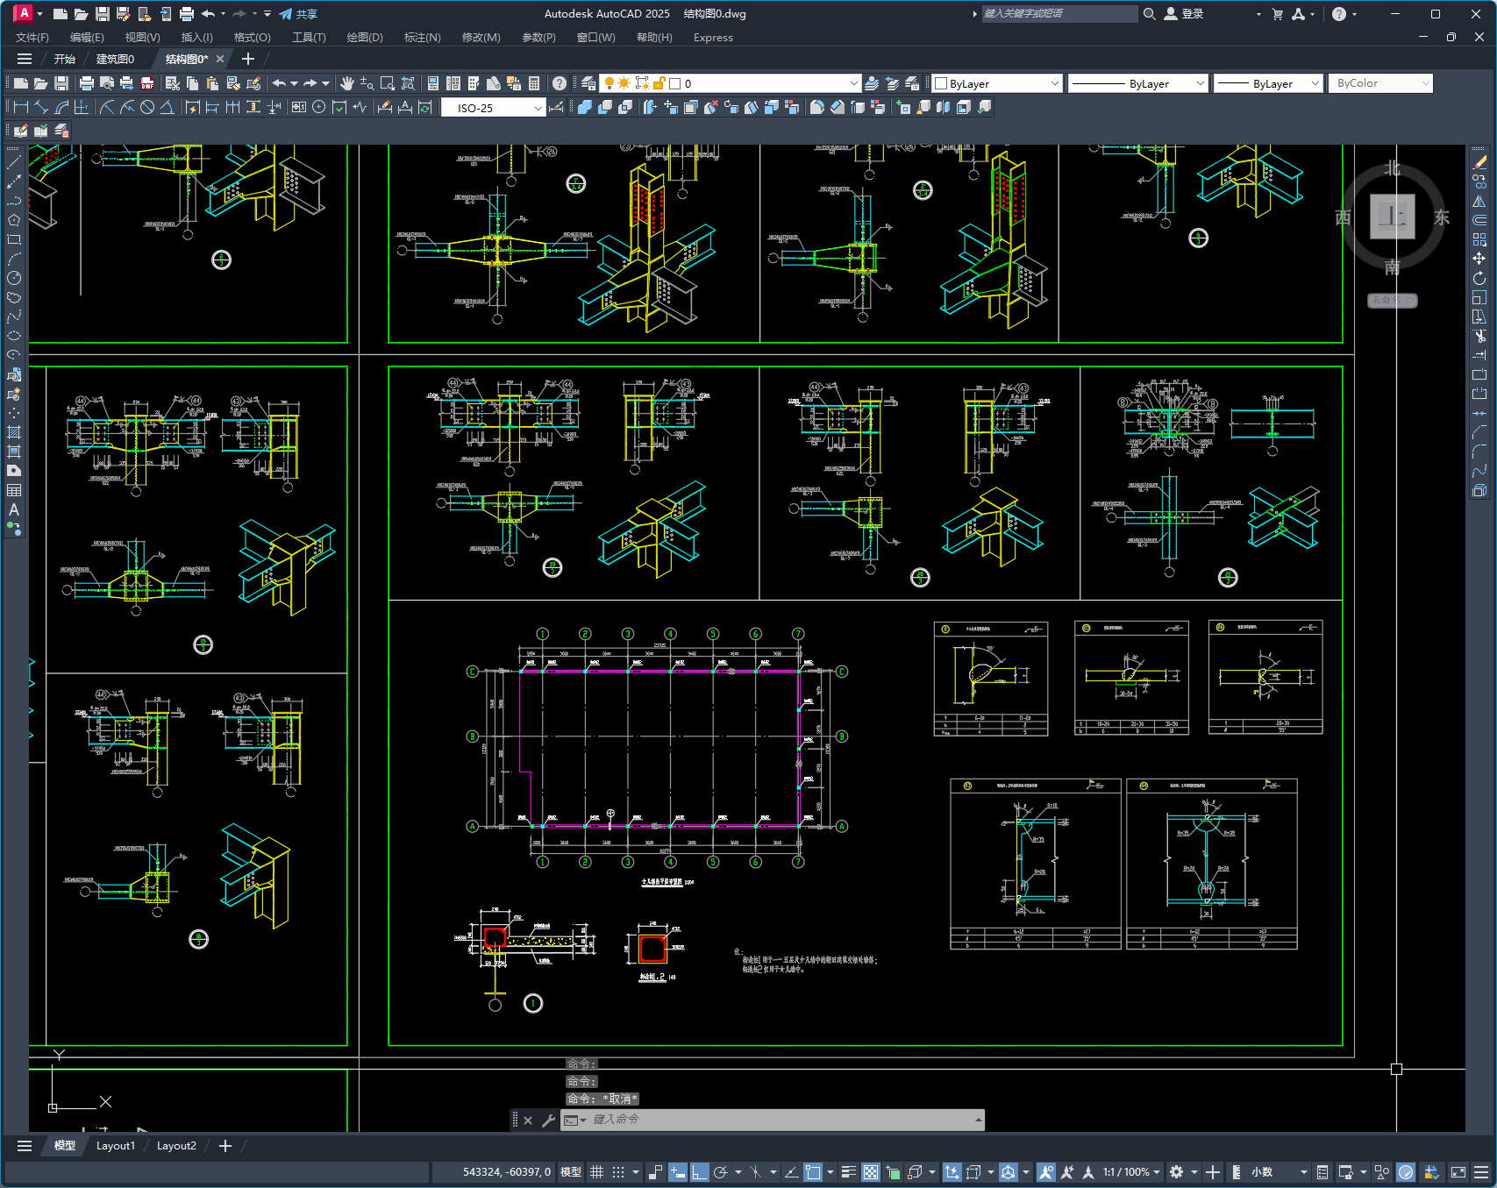Activate the Pan hand tool

click(347, 83)
